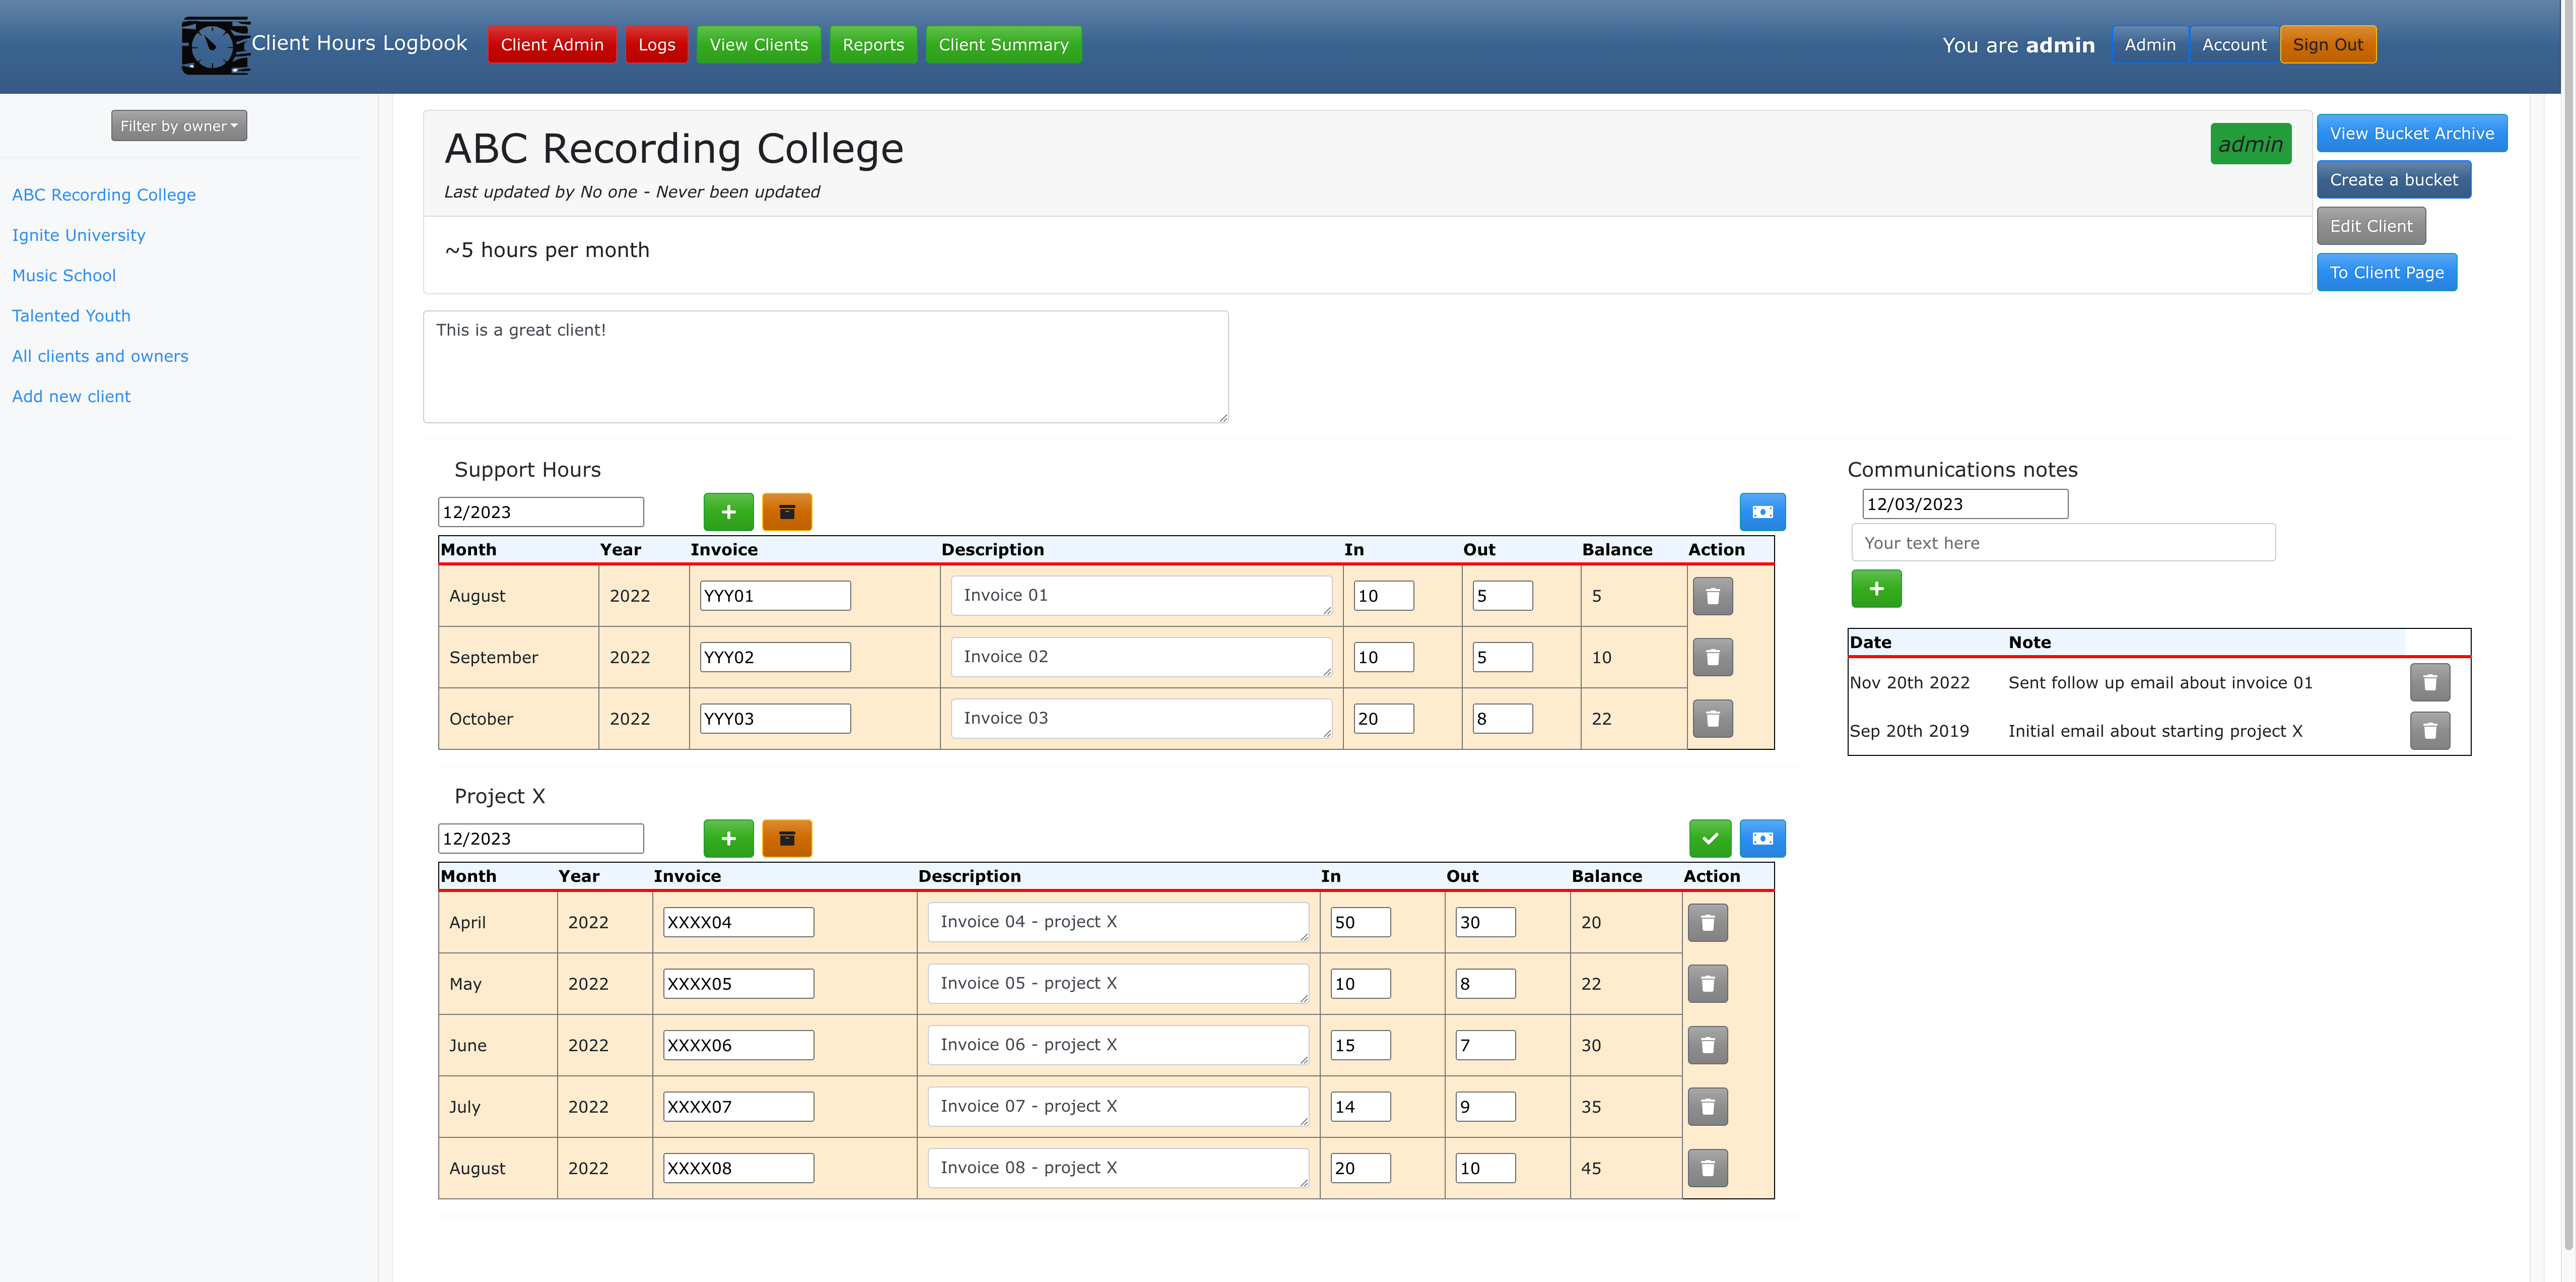Delete the April XXXX04 invoice row
The image size is (2576, 1282).
1707,922
